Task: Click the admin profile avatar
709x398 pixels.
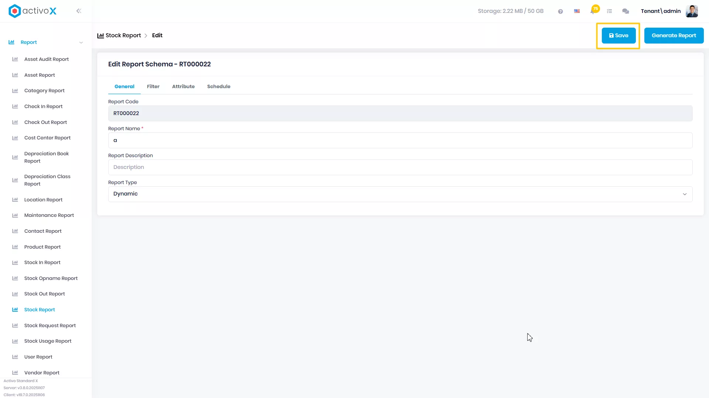Action: point(692,11)
